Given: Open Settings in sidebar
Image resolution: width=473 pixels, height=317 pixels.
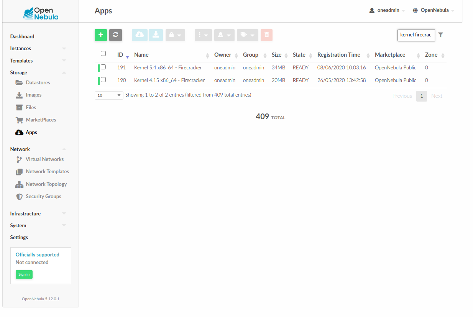Looking at the screenshot, I should point(19,237).
